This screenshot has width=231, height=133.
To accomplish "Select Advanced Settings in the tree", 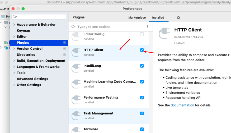I will point(32,79).
